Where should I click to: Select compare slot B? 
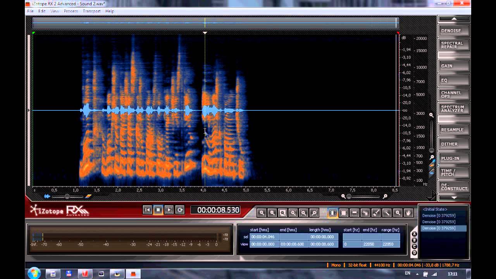point(414,240)
